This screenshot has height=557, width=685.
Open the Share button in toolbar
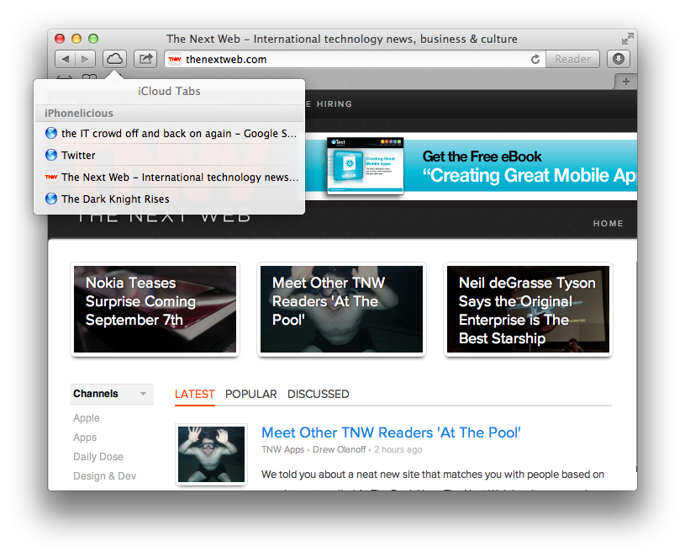point(145,59)
